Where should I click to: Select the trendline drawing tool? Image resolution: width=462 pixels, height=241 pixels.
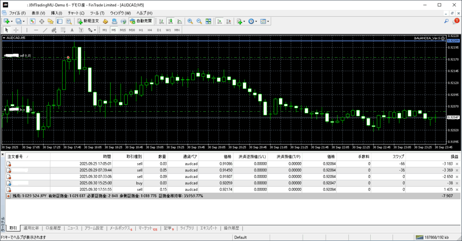46,30
